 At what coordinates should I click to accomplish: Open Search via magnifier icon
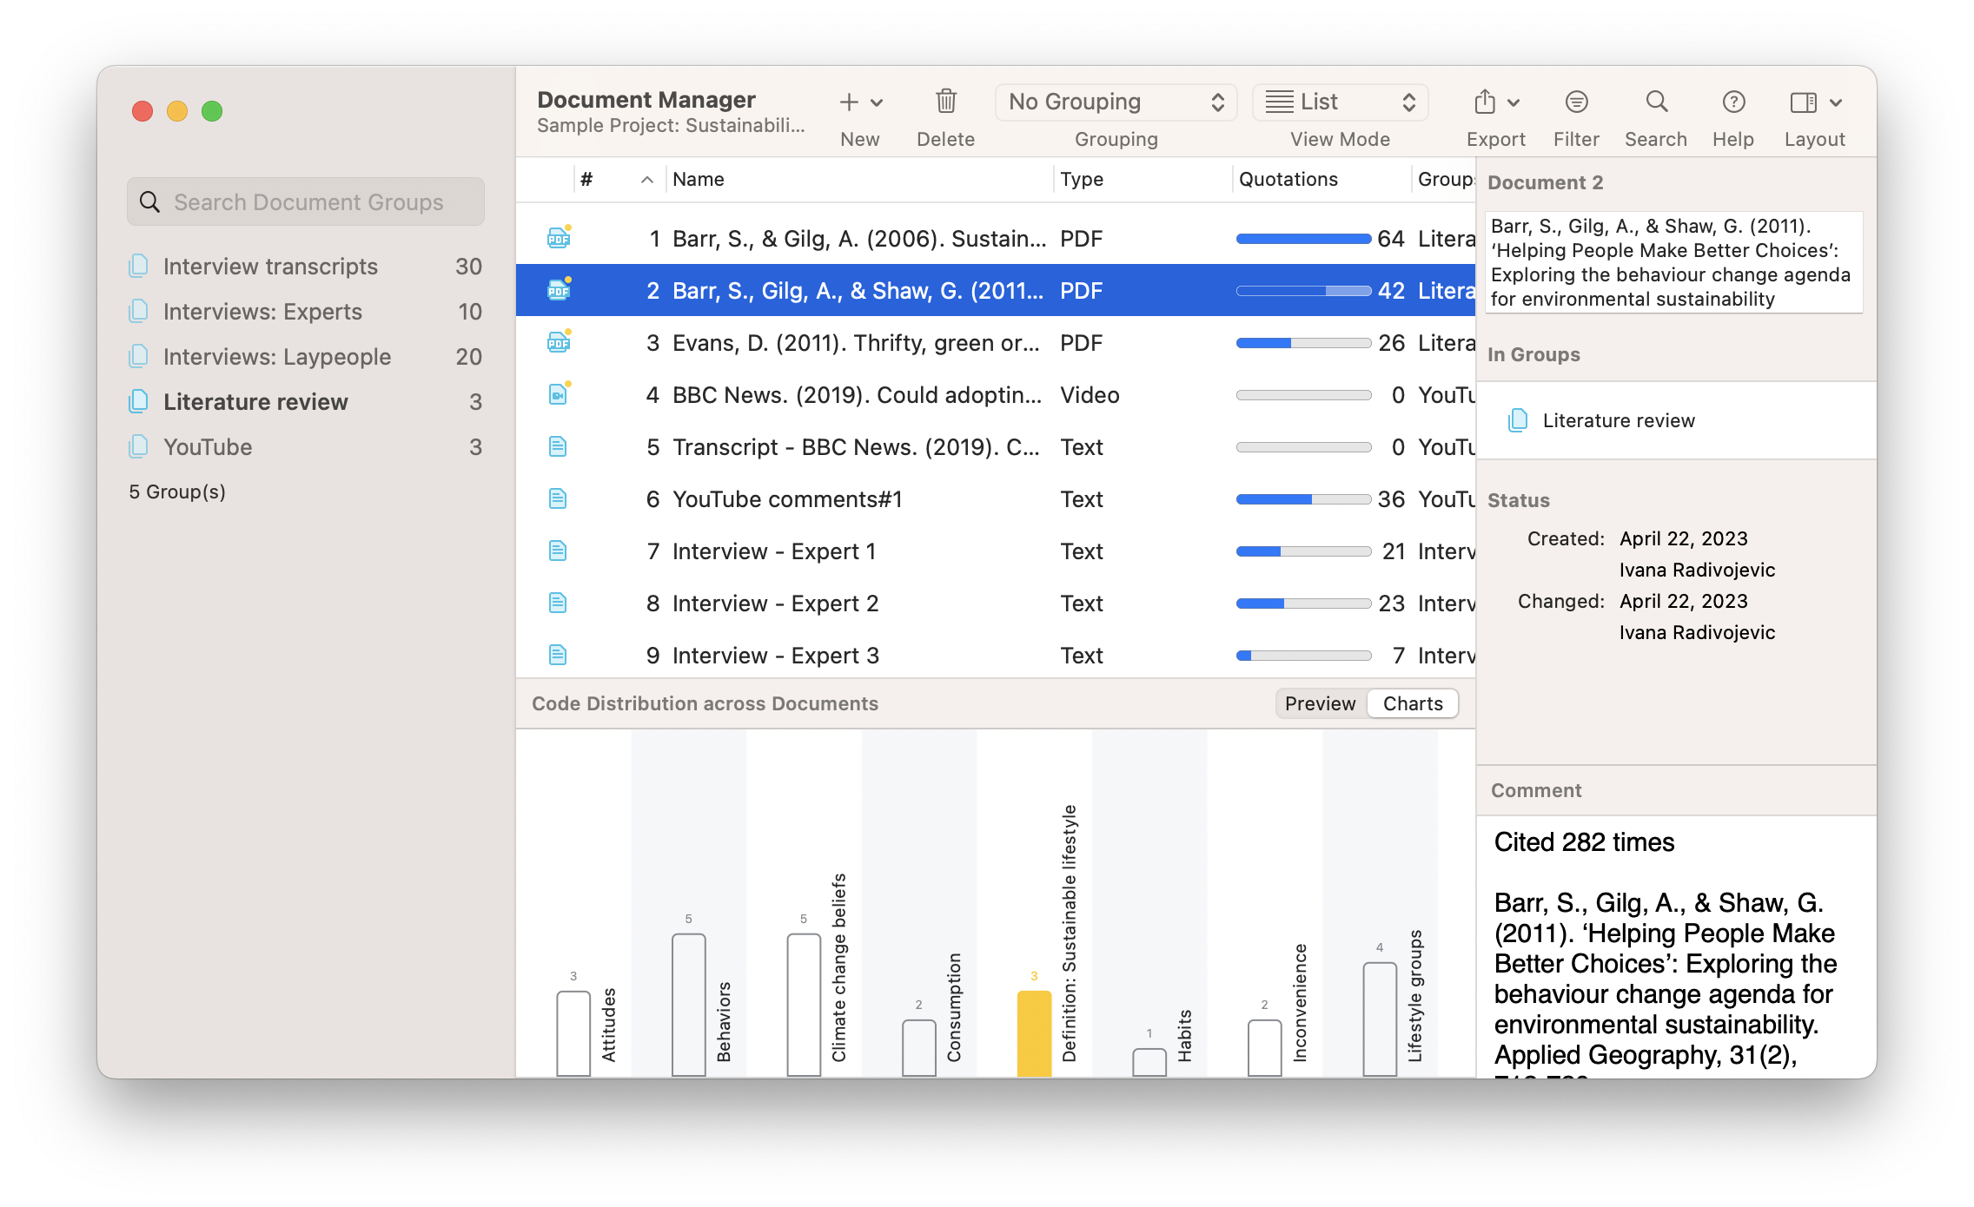tap(1656, 102)
